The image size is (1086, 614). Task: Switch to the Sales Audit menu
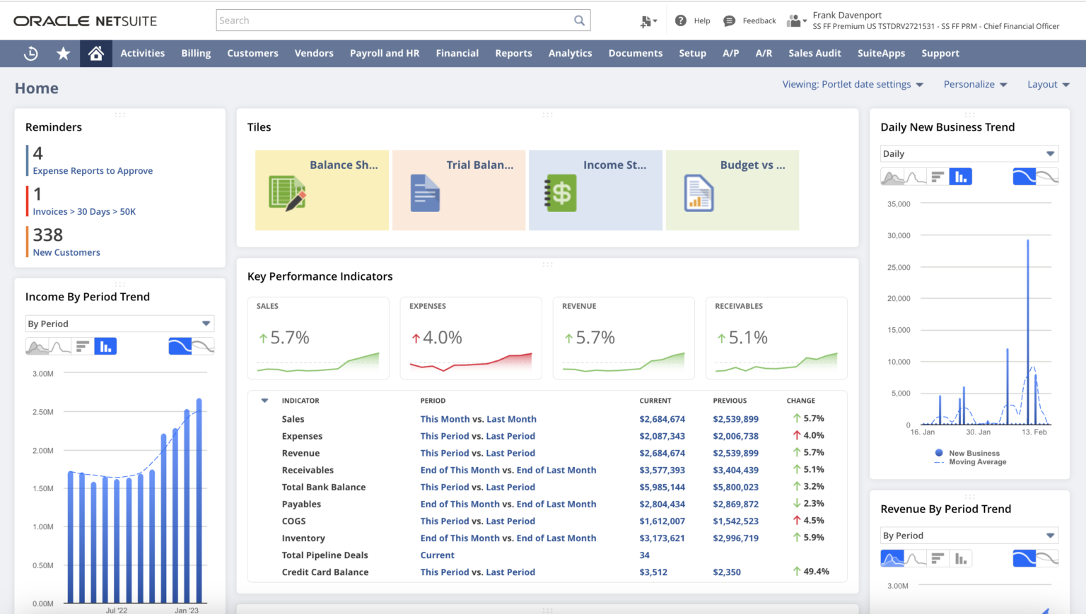pos(814,53)
